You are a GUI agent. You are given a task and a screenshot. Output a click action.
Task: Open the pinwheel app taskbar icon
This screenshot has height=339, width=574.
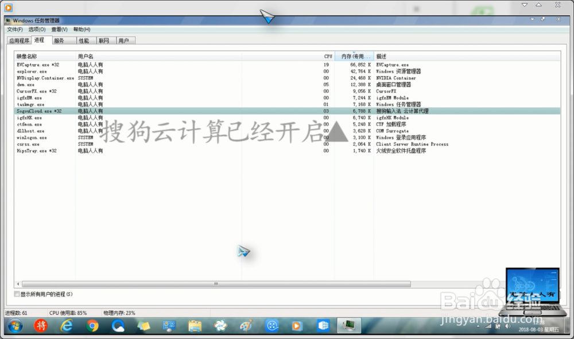[220, 325]
